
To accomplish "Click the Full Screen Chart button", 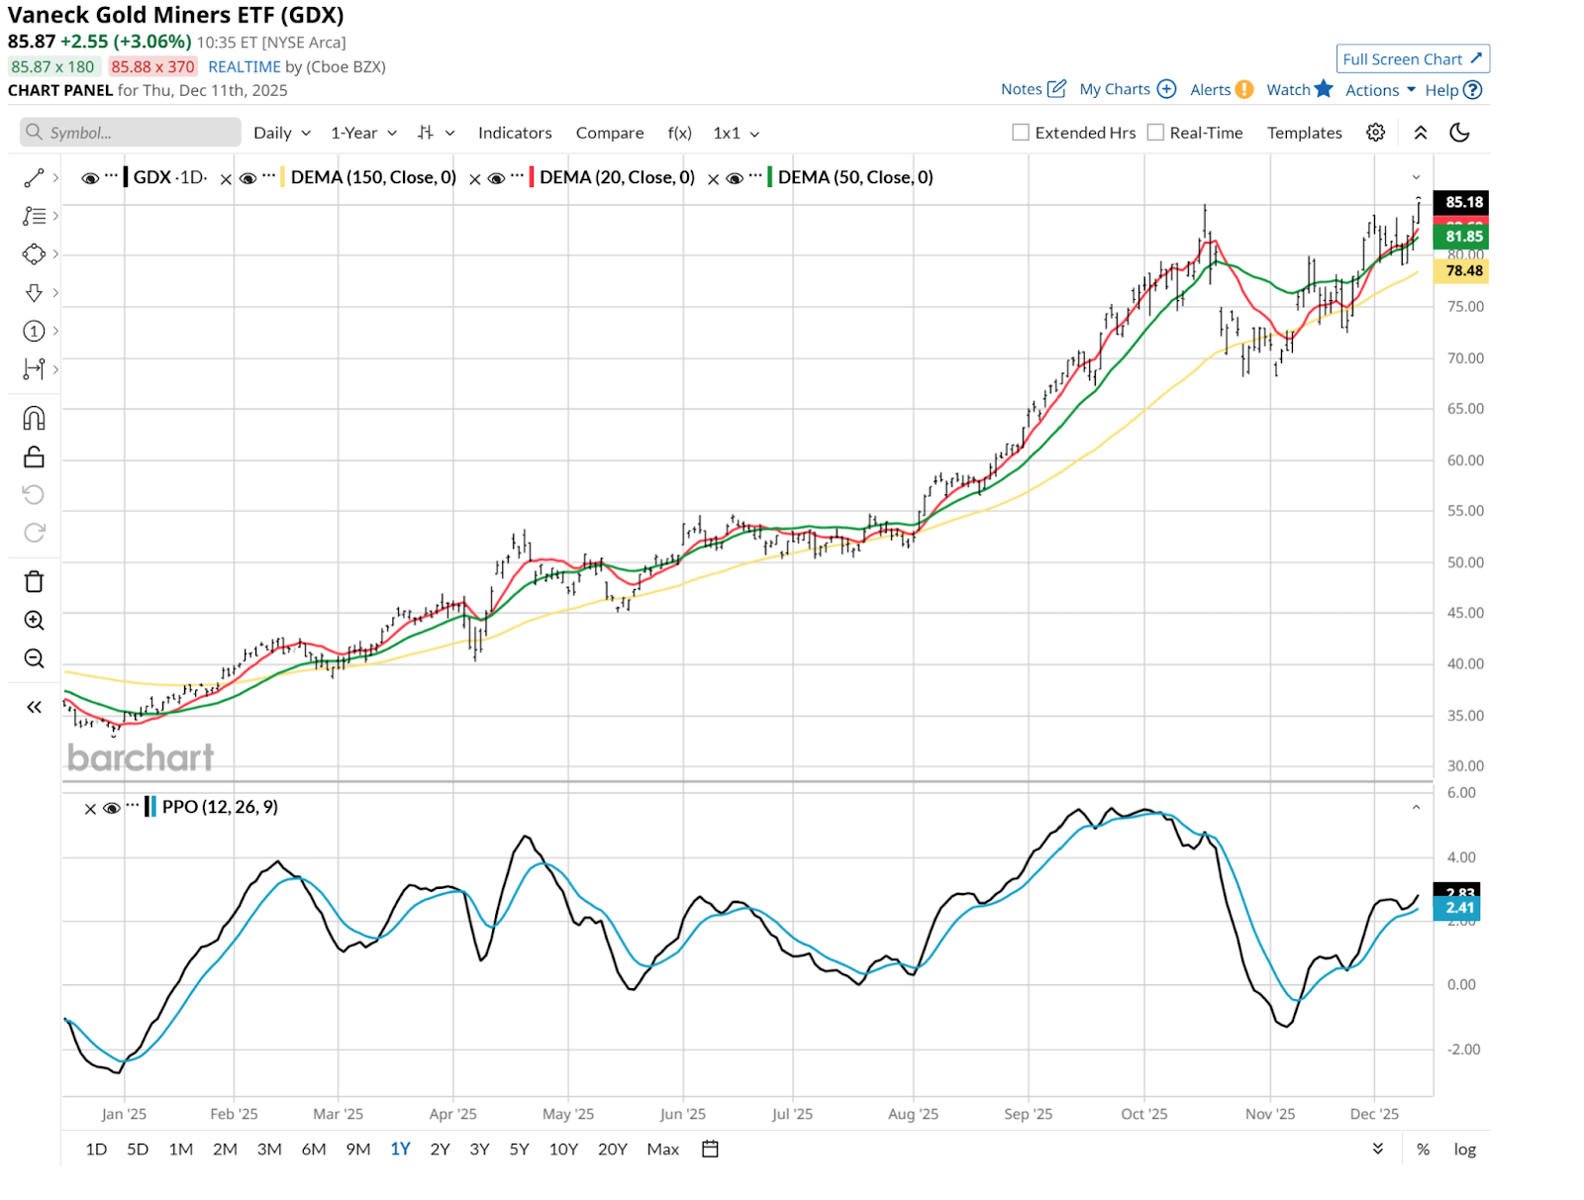I will 1412,59.
